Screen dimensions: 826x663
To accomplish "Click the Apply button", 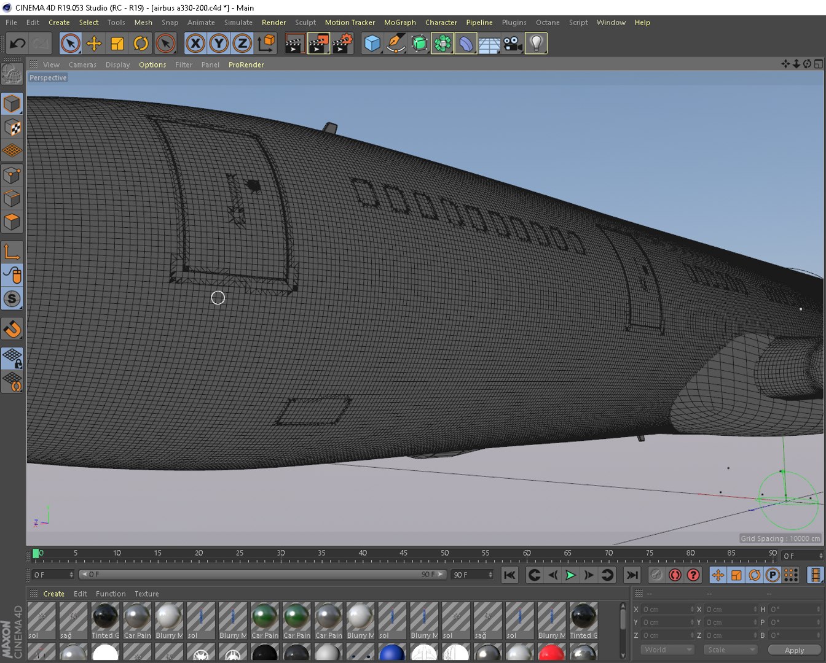I will pyautogui.click(x=794, y=650).
